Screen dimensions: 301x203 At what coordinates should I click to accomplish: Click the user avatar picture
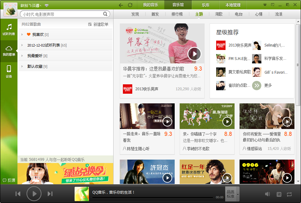pos(10,9)
